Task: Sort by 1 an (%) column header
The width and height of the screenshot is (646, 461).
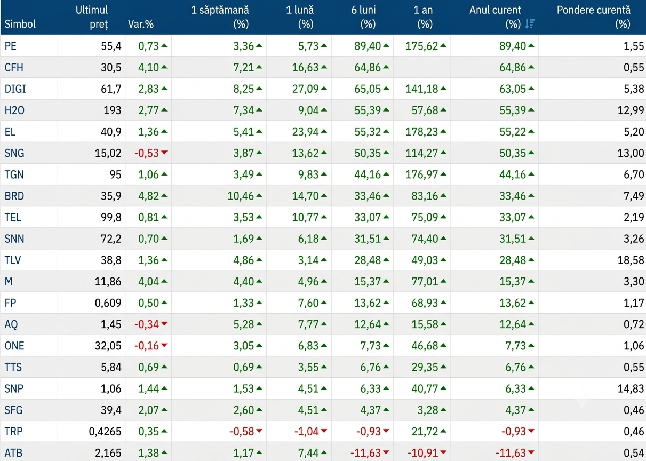Action: [422, 17]
